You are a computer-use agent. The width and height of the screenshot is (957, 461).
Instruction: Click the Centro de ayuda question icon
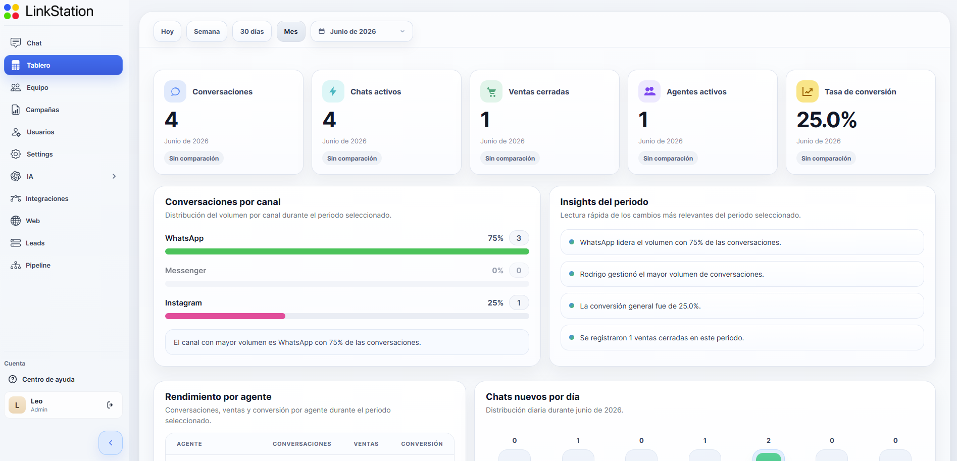point(13,379)
